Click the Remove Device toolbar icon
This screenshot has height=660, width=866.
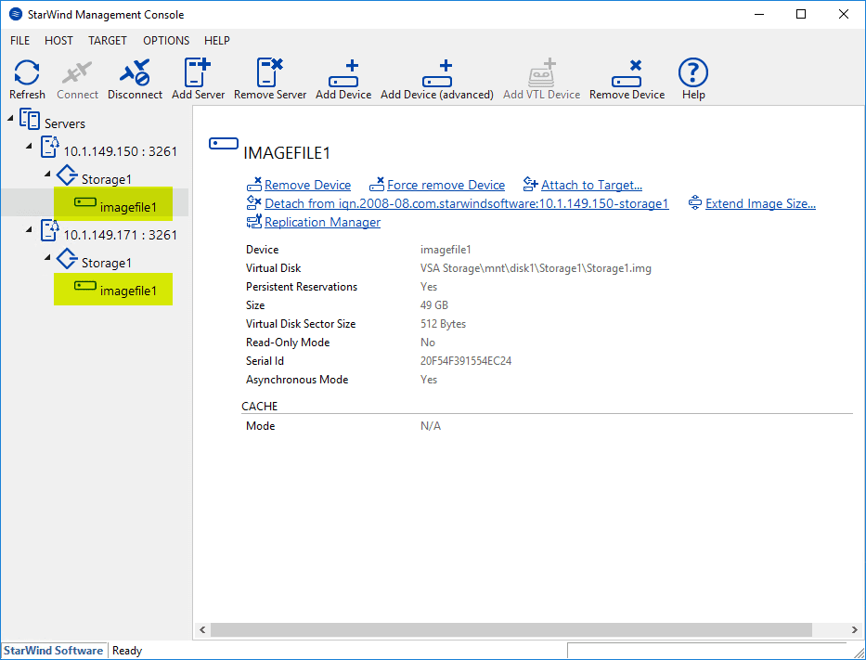coord(627,73)
